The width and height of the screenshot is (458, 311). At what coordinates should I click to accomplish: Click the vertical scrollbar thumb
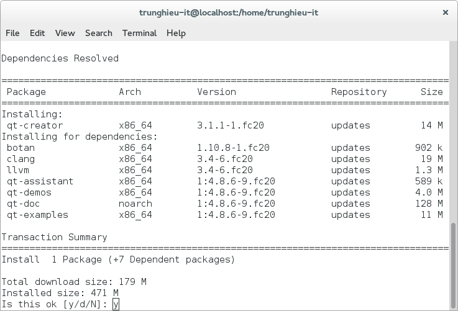tap(453, 266)
